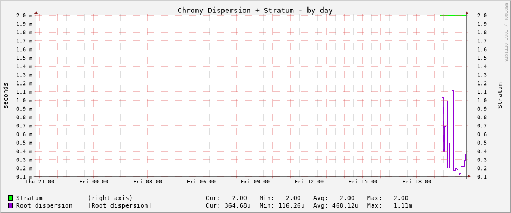Click the Root dispersion Avg value 468.12u
The height and width of the screenshot is (213, 511).
click(345, 206)
